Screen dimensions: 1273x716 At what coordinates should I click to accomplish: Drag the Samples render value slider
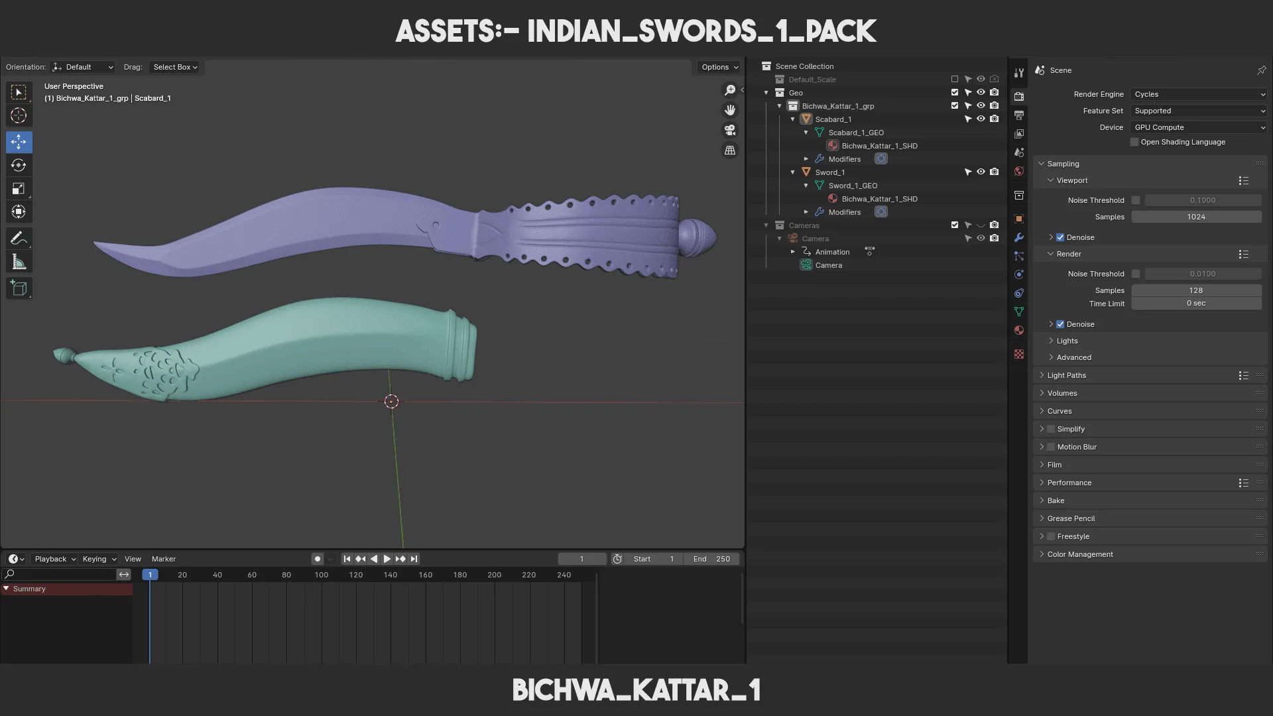[x=1196, y=289]
